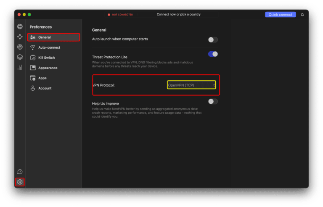323x207 pixels.
Task: Select General preferences tab label
Action: (44, 37)
